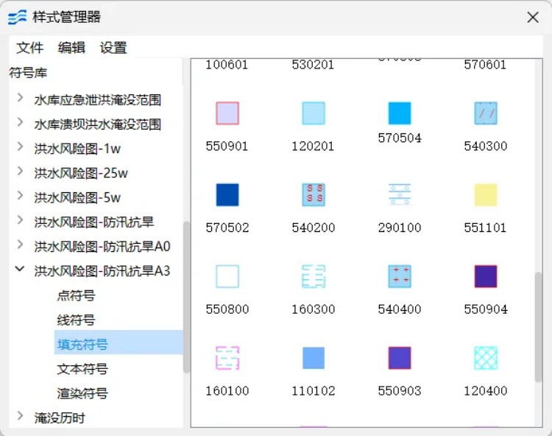Choose the pale yellow 551101 swatch
552x436 pixels.
click(486, 195)
